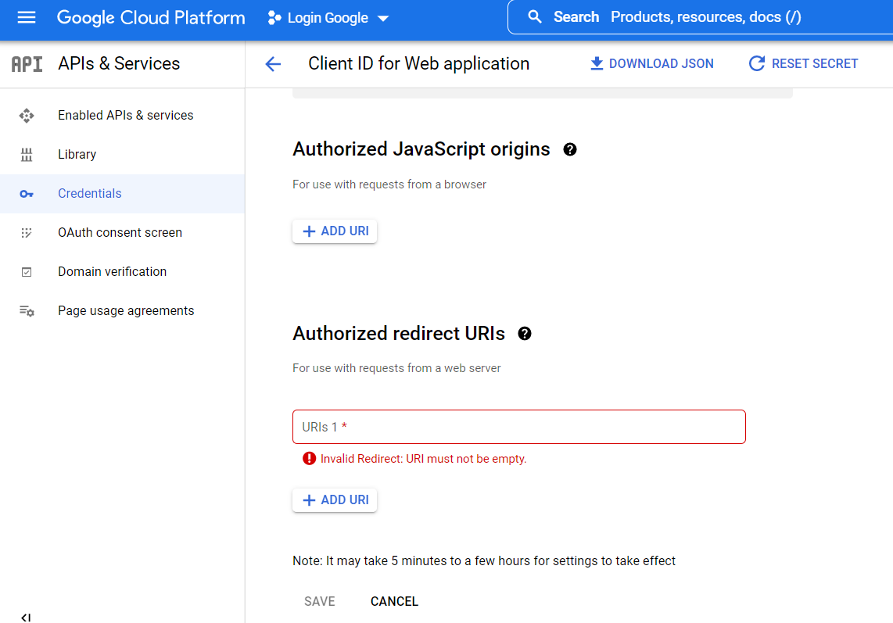The height and width of the screenshot is (623, 893).
Task: Go back using the left arrow icon
Action: [273, 64]
